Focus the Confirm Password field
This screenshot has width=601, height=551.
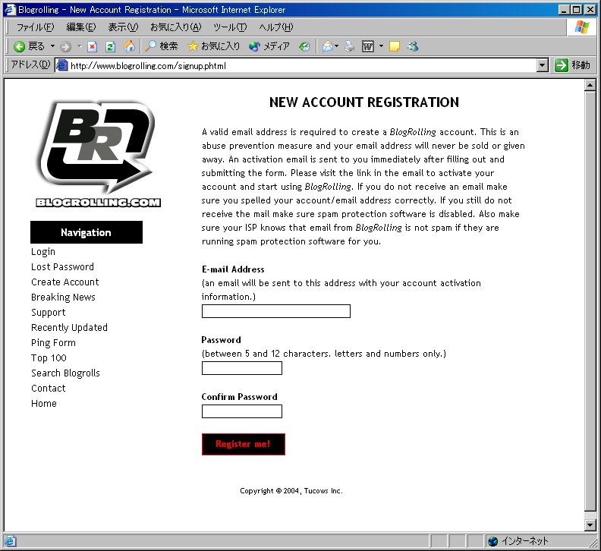(x=241, y=411)
